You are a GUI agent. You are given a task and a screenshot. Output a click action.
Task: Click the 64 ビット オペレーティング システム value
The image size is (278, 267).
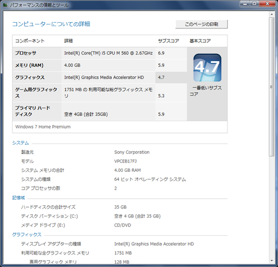150,179
